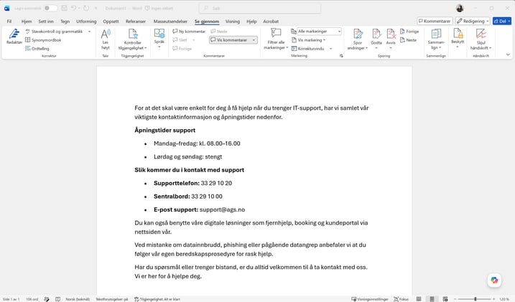Collapse the ribbon with the chevron
Screen dimensions: 515x302
(x=508, y=55)
